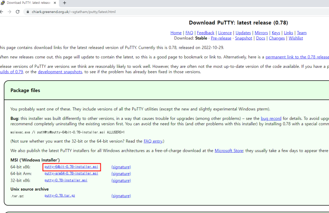Click the signature link beside the 64-bit installer

(121, 167)
